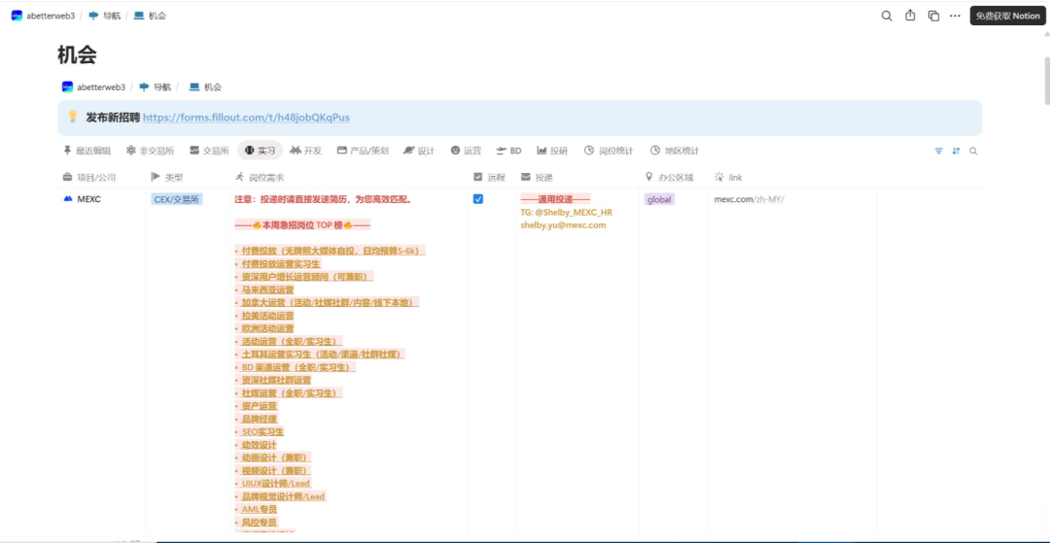Click the duplicate page icon
This screenshot has width=1050, height=543.
point(933,16)
